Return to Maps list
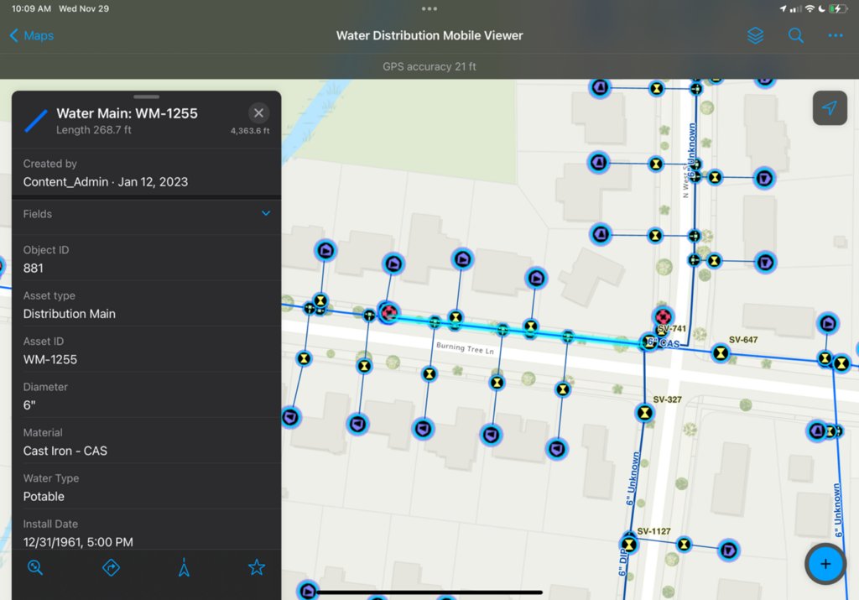 [x=31, y=35]
